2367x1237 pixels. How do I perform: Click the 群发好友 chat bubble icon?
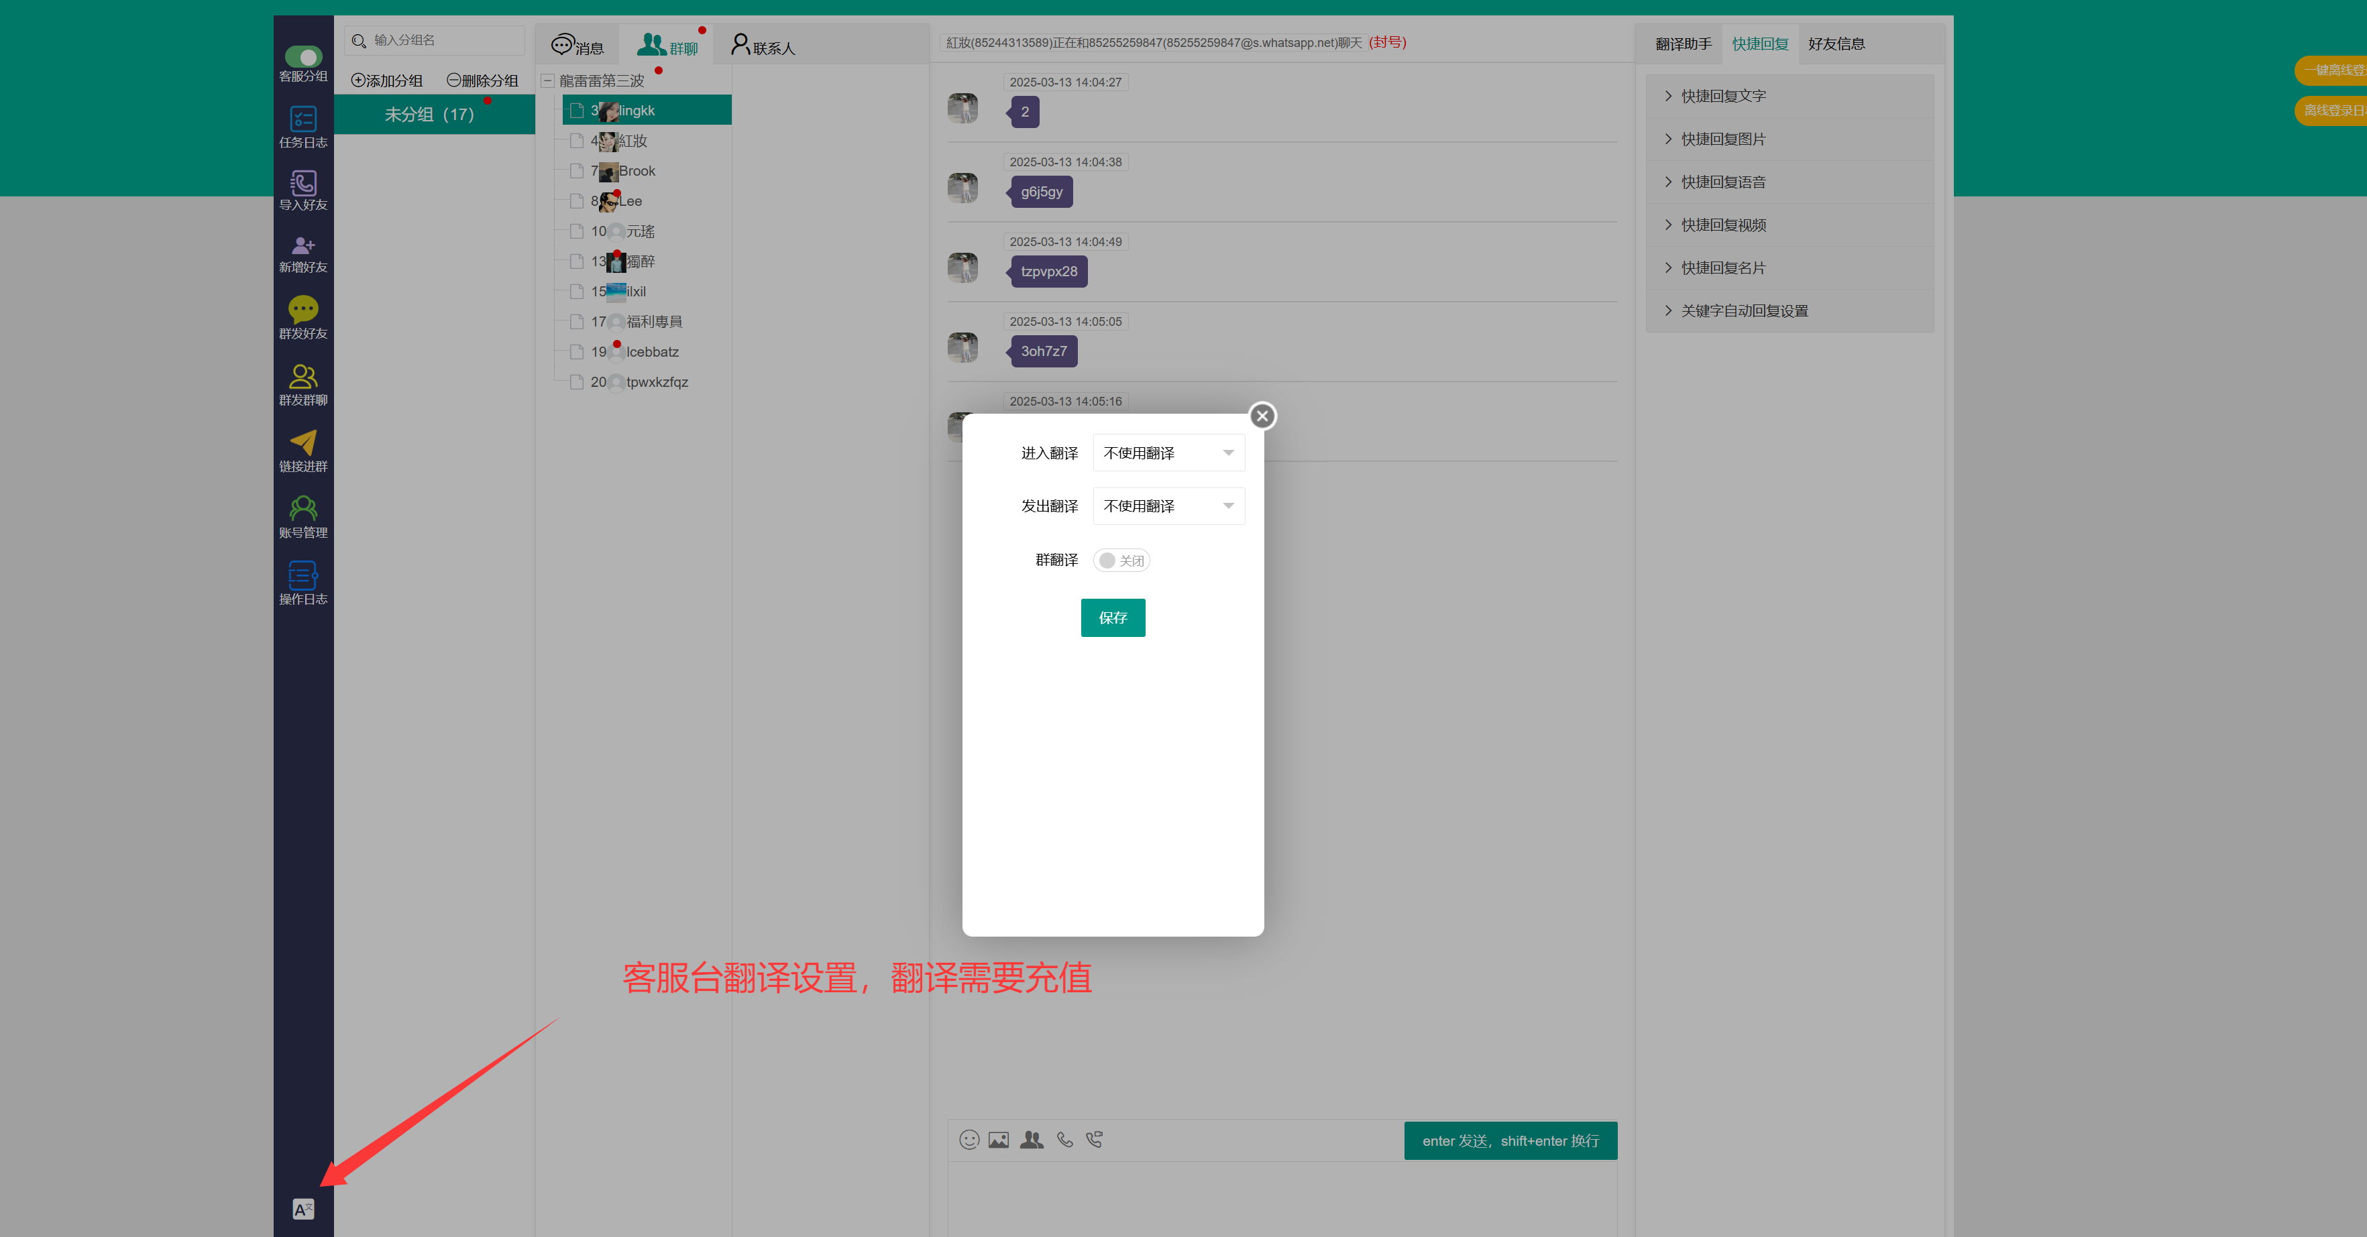coord(303,308)
